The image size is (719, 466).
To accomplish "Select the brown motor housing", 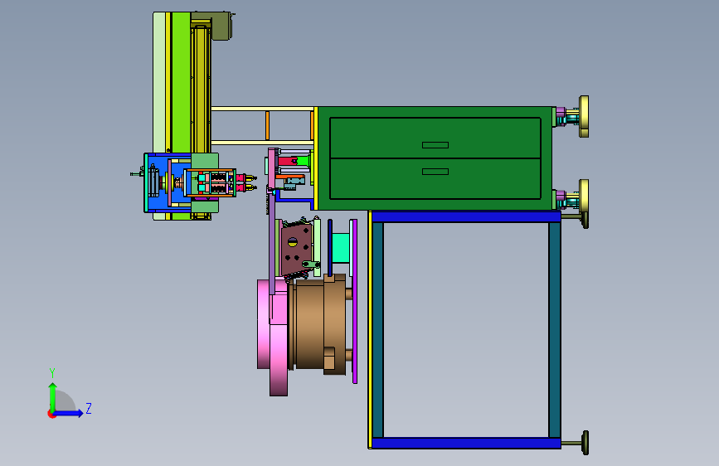I will (x=318, y=325).
